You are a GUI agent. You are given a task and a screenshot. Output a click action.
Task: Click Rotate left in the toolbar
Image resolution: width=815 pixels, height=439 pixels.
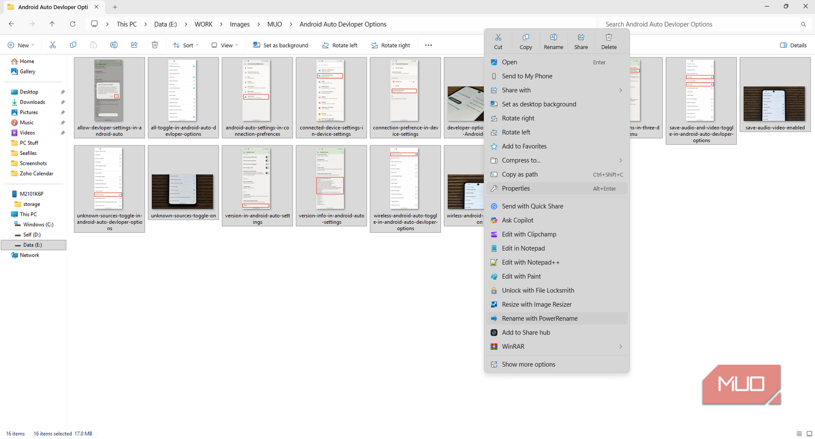pos(340,45)
